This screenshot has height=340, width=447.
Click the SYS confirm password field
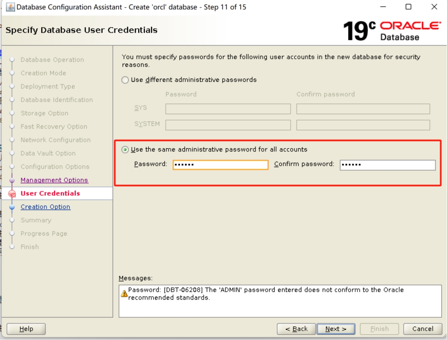[x=363, y=109]
